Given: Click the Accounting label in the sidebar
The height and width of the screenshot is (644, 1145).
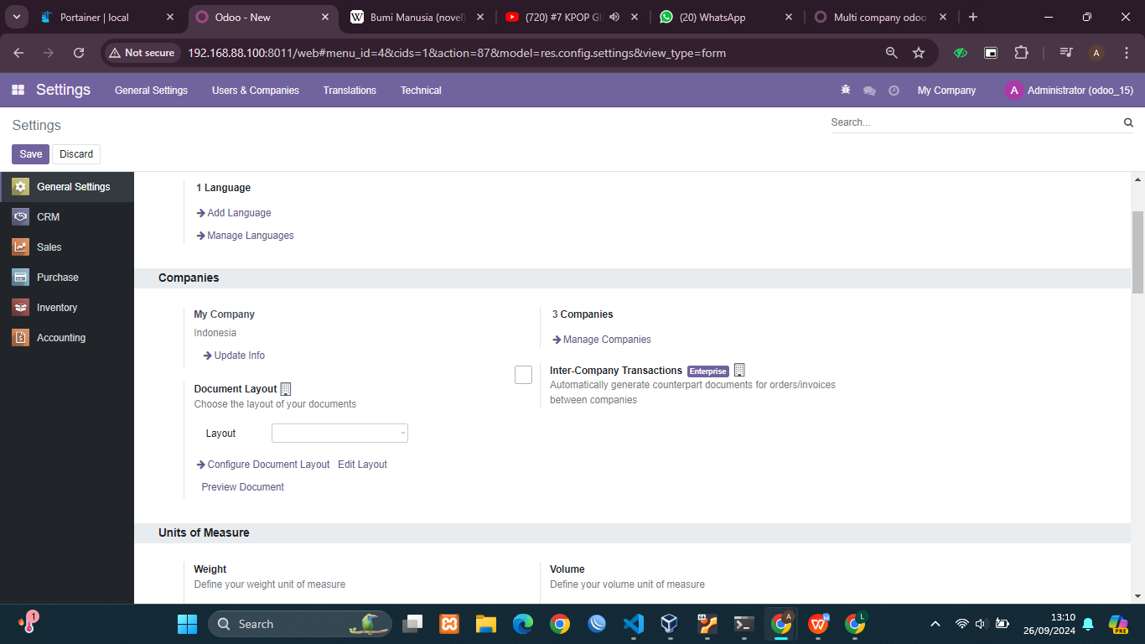Looking at the screenshot, I should (61, 338).
